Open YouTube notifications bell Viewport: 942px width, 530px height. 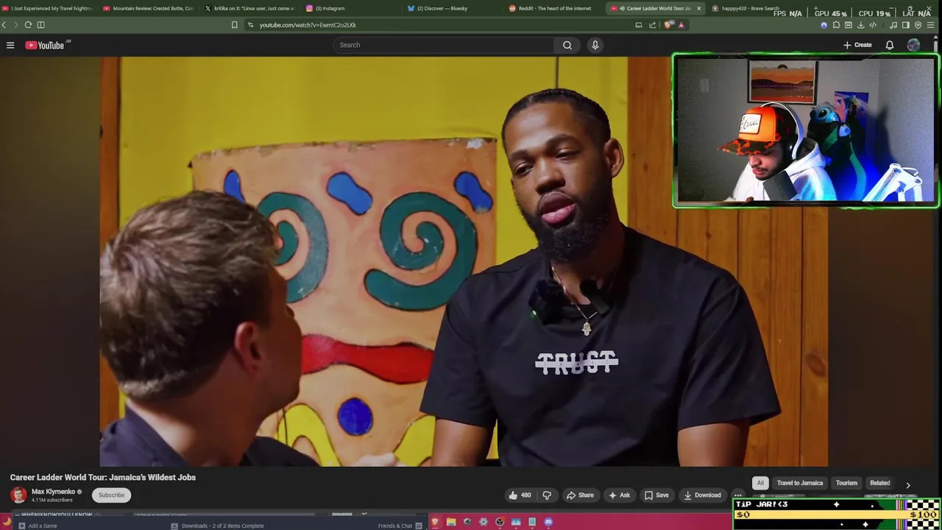pos(890,45)
